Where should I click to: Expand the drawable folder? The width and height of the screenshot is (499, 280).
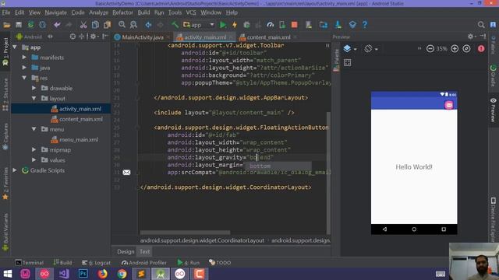(34, 88)
